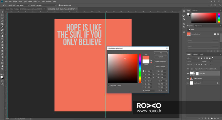Open the Filter menu
Image resolution: width=222 pixels, height=120 pixels.
pos(35,1)
